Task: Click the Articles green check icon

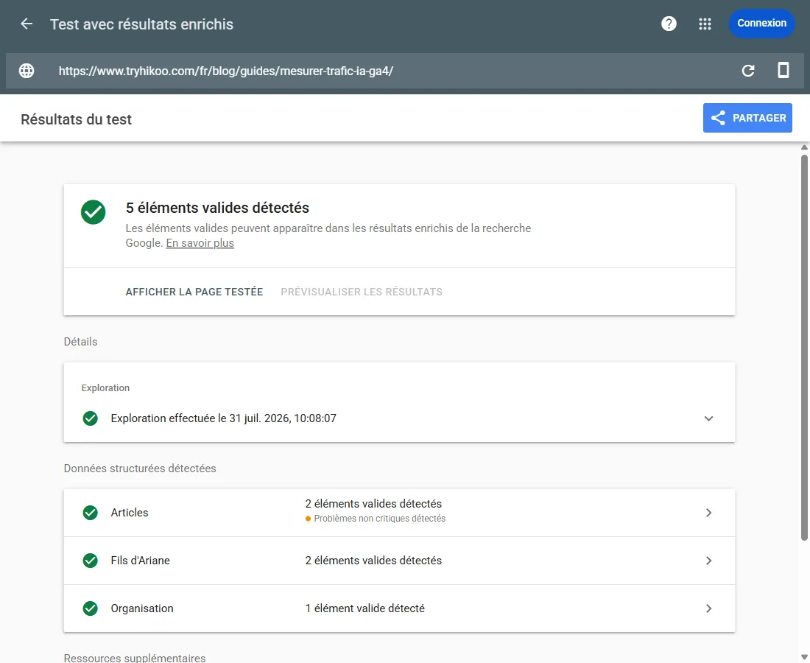Action: pos(90,513)
